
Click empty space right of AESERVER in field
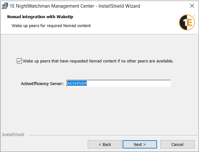pyautogui.click(x=134, y=83)
